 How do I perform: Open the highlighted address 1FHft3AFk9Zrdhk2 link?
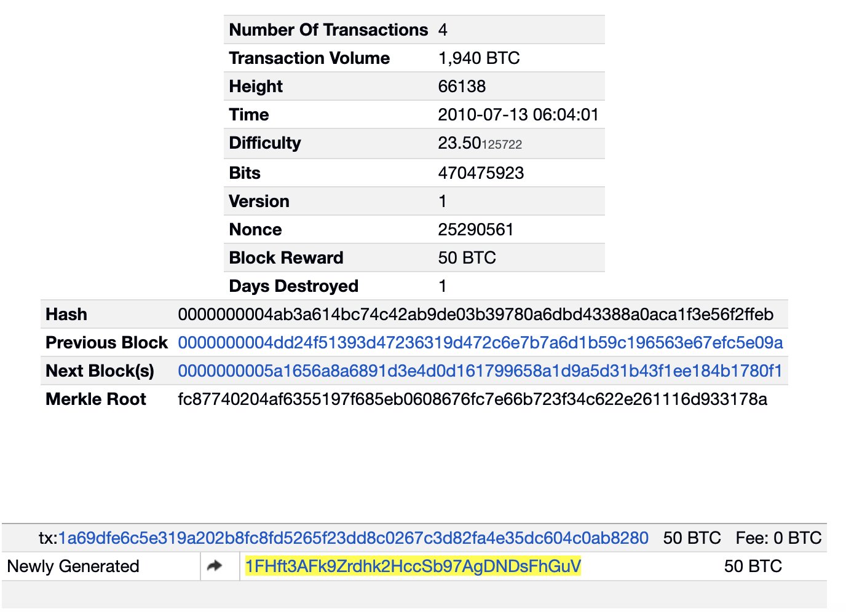tap(413, 566)
